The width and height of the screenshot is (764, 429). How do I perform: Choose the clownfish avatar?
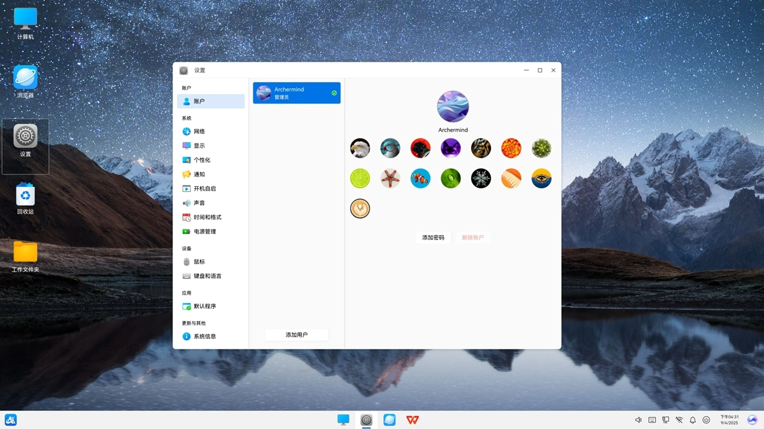click(x=420, y=179)
